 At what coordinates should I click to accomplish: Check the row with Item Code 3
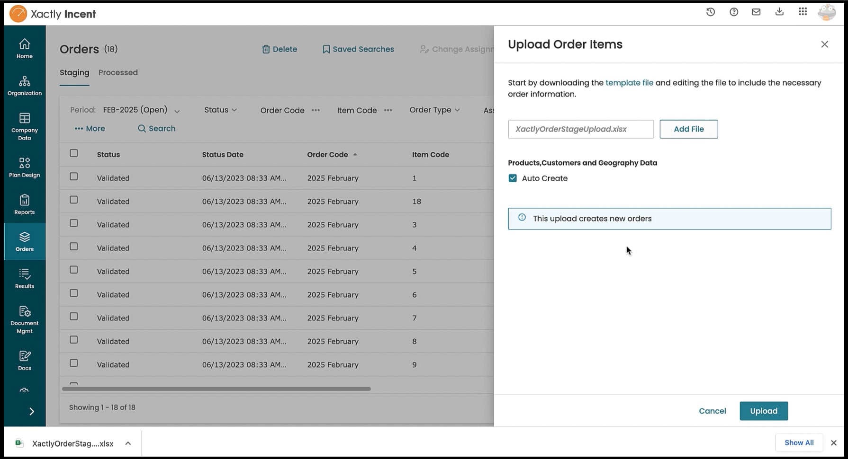tap(73, 223)
